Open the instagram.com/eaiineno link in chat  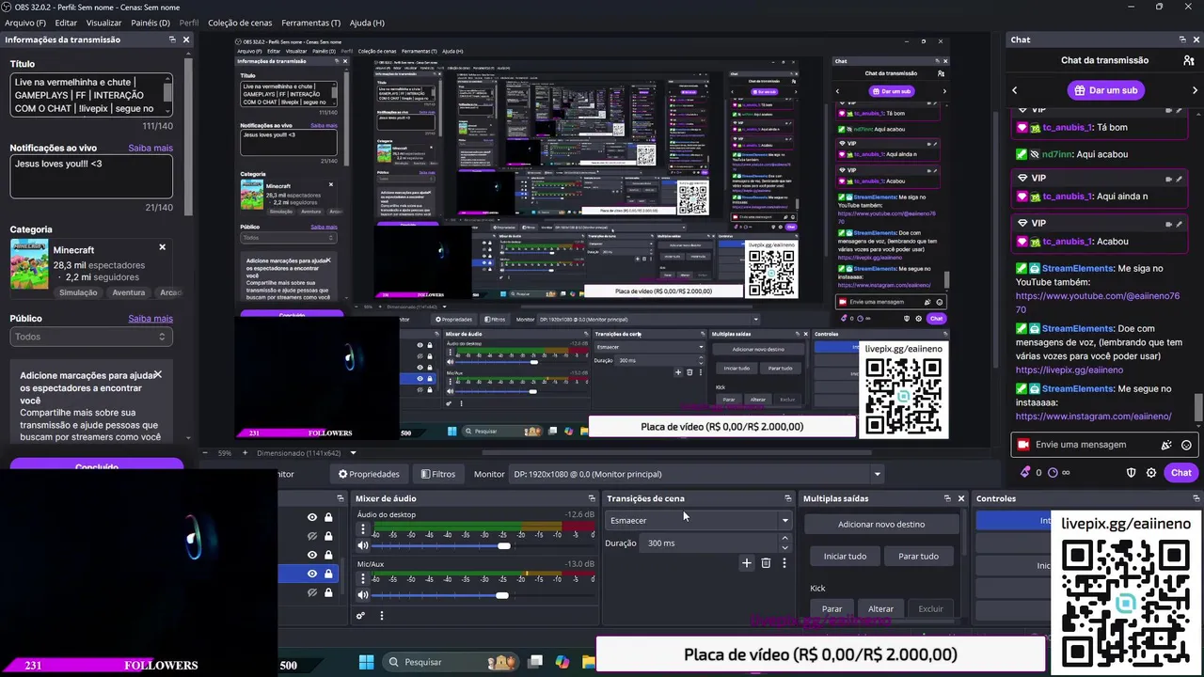click(1093, 416)
